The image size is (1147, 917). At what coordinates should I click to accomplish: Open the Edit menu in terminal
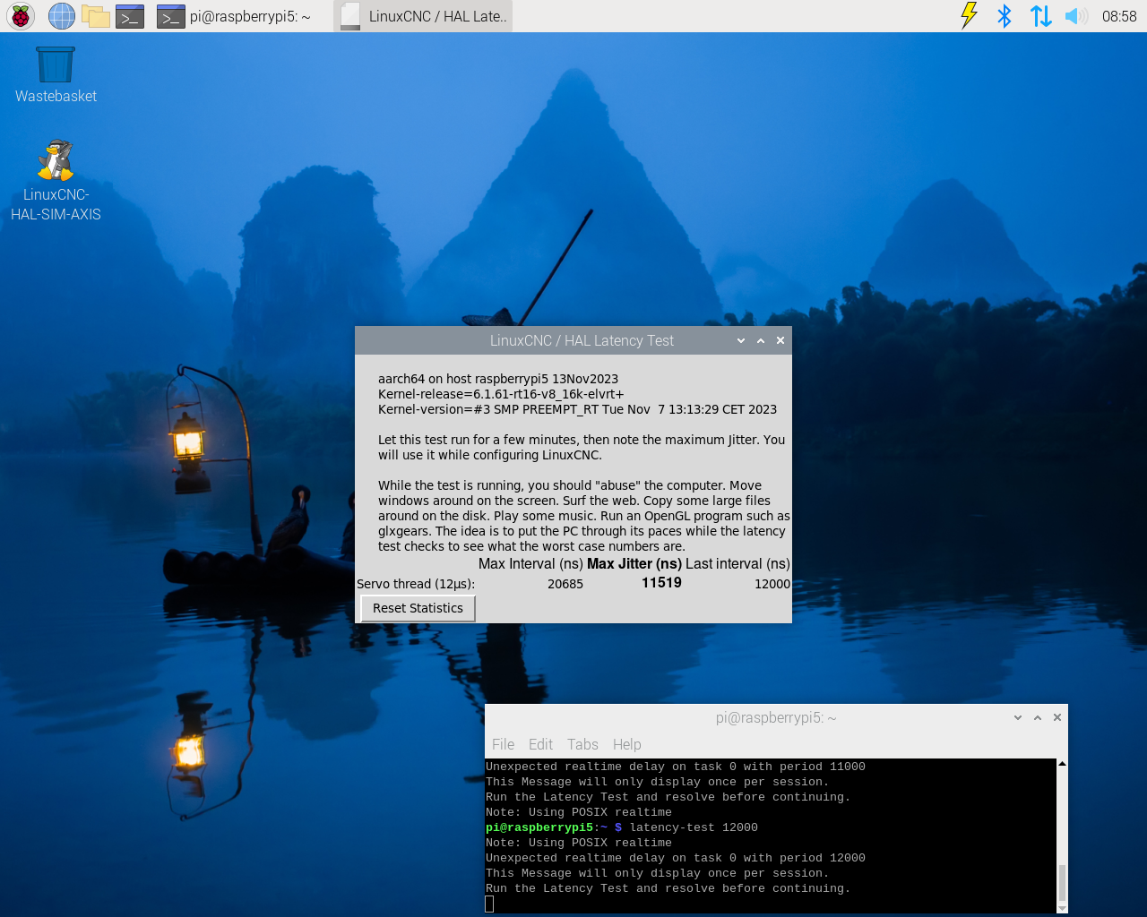coord(540,744)
